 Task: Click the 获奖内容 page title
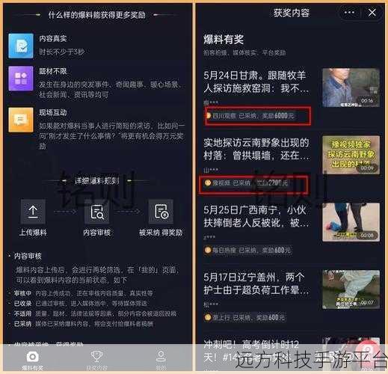coord(292,13)
